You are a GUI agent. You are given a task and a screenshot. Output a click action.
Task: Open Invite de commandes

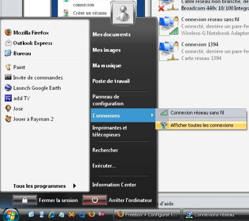(x=34, y=78)
